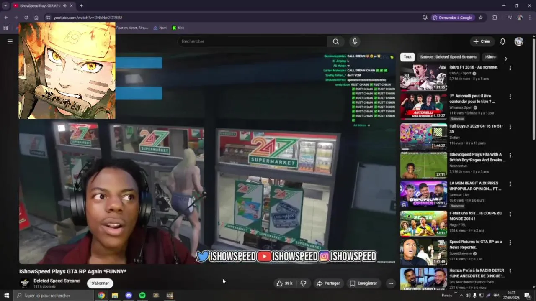Screen dimensions: 536x301
Task: Open the account avatar menu
Action: (x=519, y=41)
